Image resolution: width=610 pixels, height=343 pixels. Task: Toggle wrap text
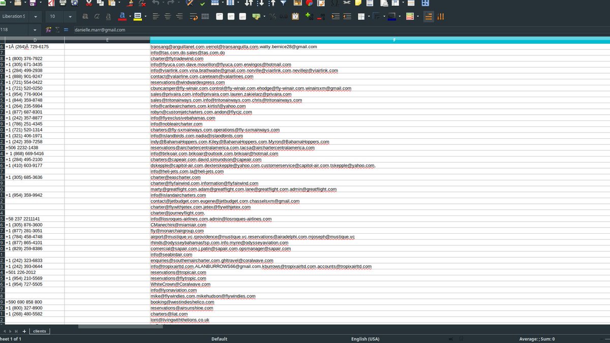coord(193,16)
